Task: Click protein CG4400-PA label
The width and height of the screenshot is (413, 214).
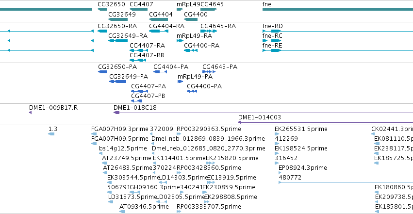Action: (x=204, y=86)
